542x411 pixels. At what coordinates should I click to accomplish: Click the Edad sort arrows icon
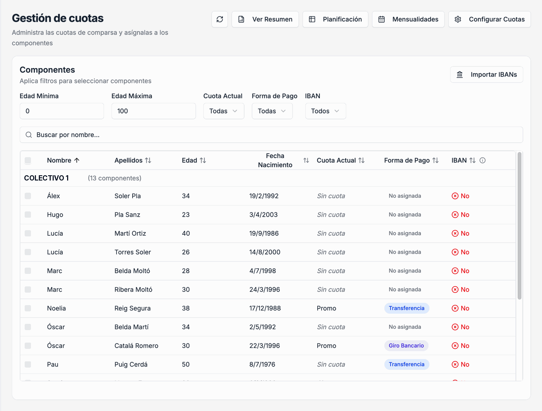pos(203,160)
